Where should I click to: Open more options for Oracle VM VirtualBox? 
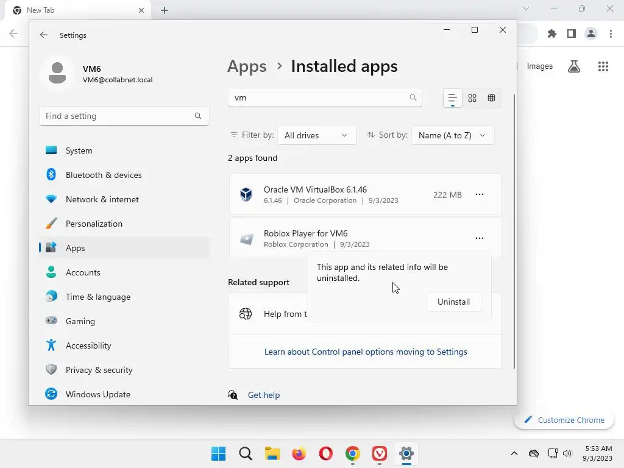click(480, 194)
